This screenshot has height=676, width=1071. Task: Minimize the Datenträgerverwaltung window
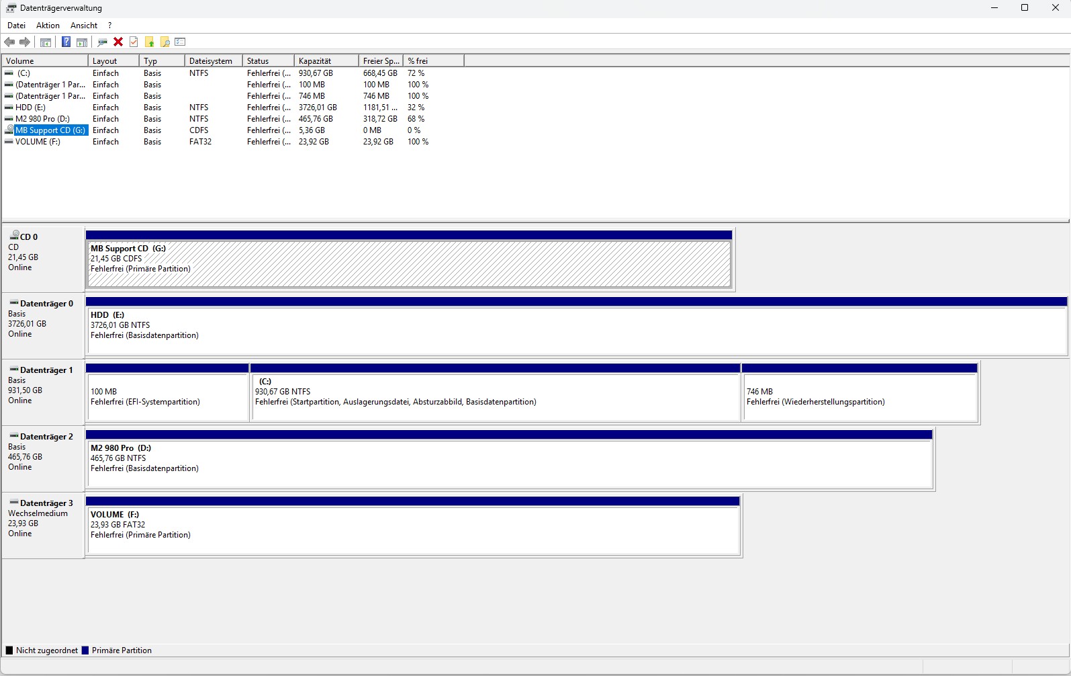click(994, 8)
